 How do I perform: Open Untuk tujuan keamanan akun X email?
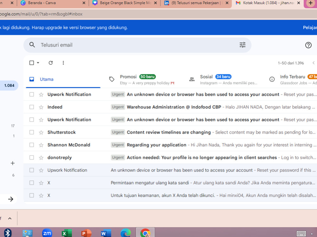[163, 195]
